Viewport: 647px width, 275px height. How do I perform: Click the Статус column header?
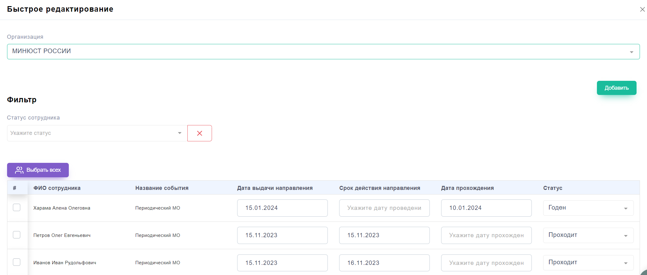(x=552, y=188)
